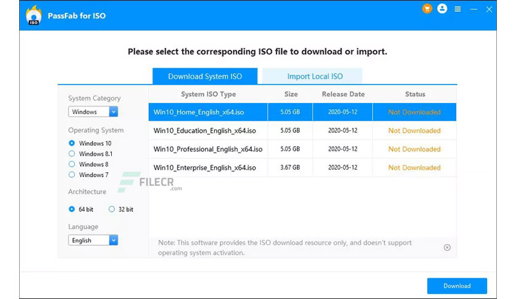
Task: Close the PassFab window
Action: click(x=489, y=9)
